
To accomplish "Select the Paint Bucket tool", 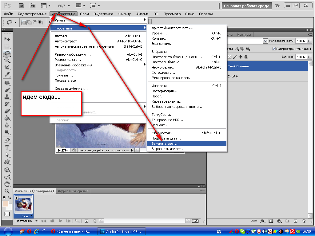I will pyautogui.click(x=7, y=118).
